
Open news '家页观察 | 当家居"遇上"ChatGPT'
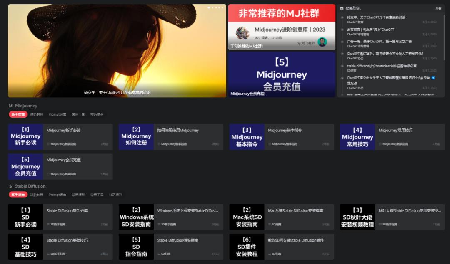370,30
